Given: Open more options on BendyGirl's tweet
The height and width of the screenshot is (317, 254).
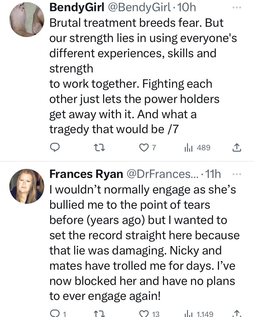Looking at the screenshot, I should point(237,7).
